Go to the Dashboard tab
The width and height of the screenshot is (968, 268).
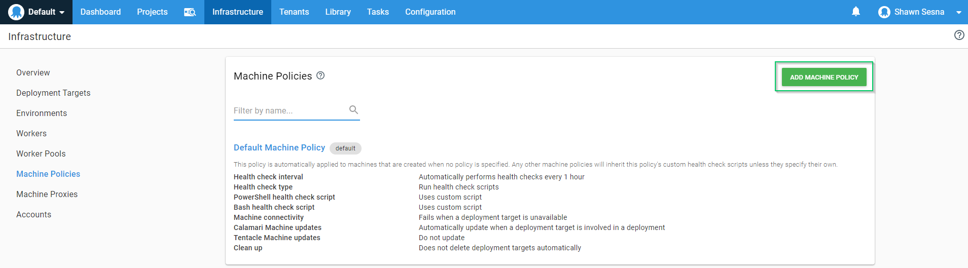tap(100, 12)
